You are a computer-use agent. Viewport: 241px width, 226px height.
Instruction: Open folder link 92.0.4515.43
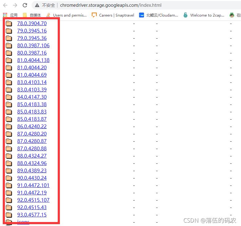[x=32, y=208]
